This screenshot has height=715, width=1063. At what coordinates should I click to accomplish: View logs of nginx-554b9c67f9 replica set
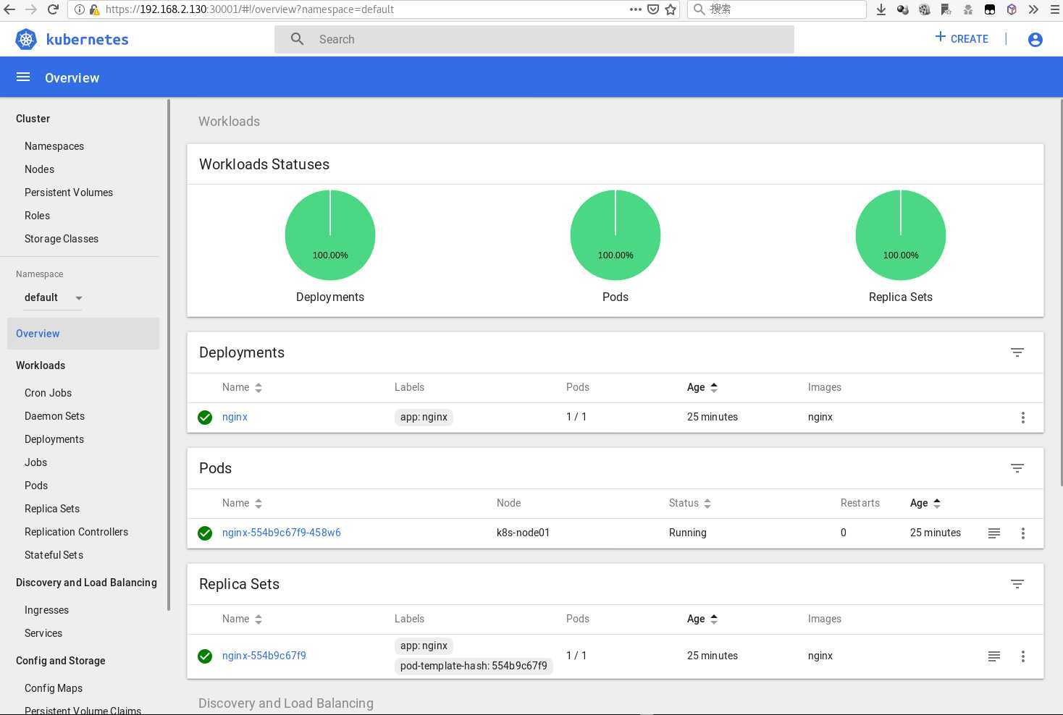click(994, 656)
